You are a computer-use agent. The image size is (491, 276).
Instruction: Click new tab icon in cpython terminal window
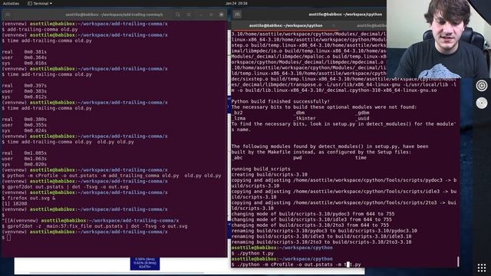click(x=237, y=15)
